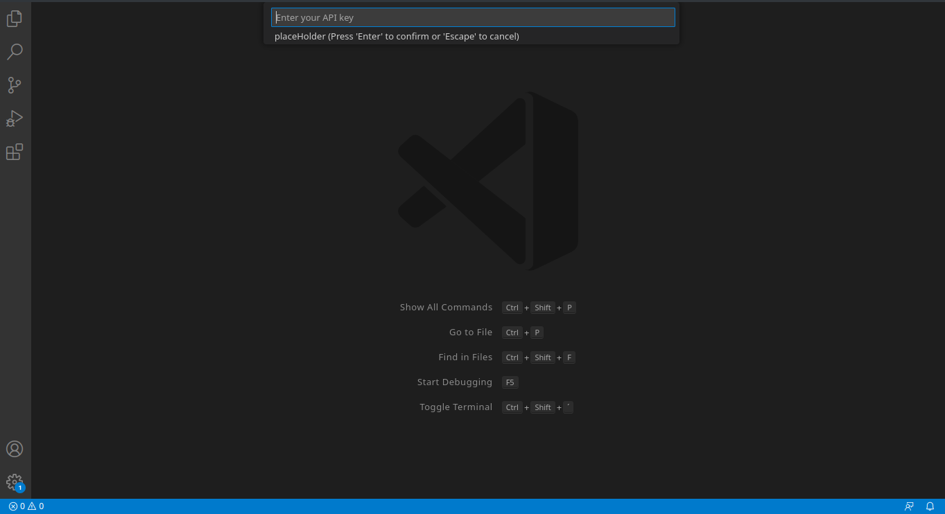Open the Extensions view icon
This screenshot has width=945, height=514.
click(x=15, y=152)
